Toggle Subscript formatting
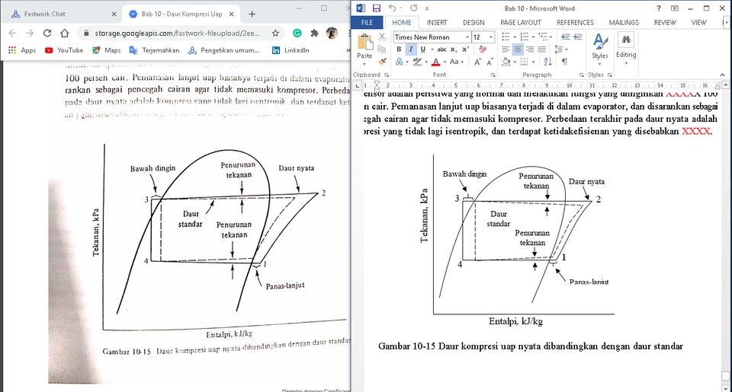 (x=454, y=49)
